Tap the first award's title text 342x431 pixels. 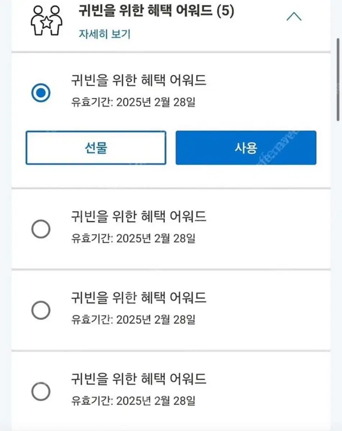click(139, 80)
